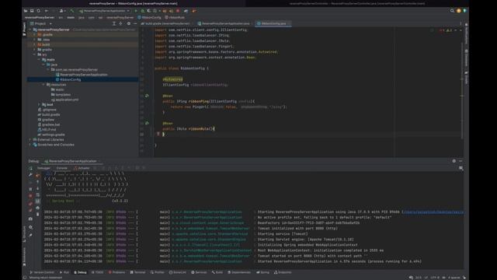Run the application with the green play icon
The height and width of the screenshot is (280, 497).
click(136, 11)
